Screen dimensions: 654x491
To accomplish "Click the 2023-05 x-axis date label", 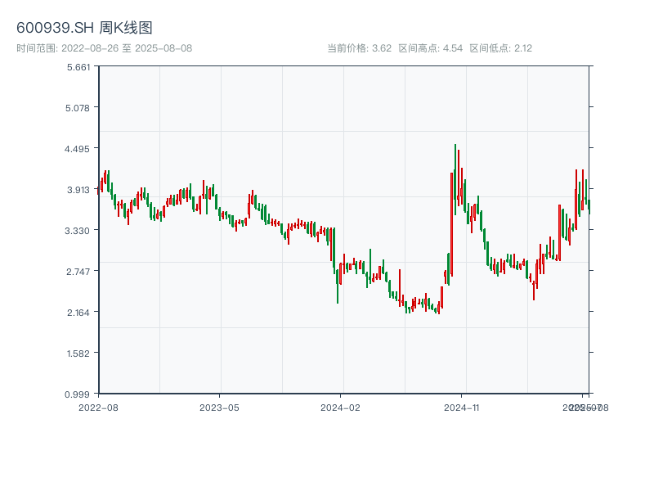I will 219,407.
